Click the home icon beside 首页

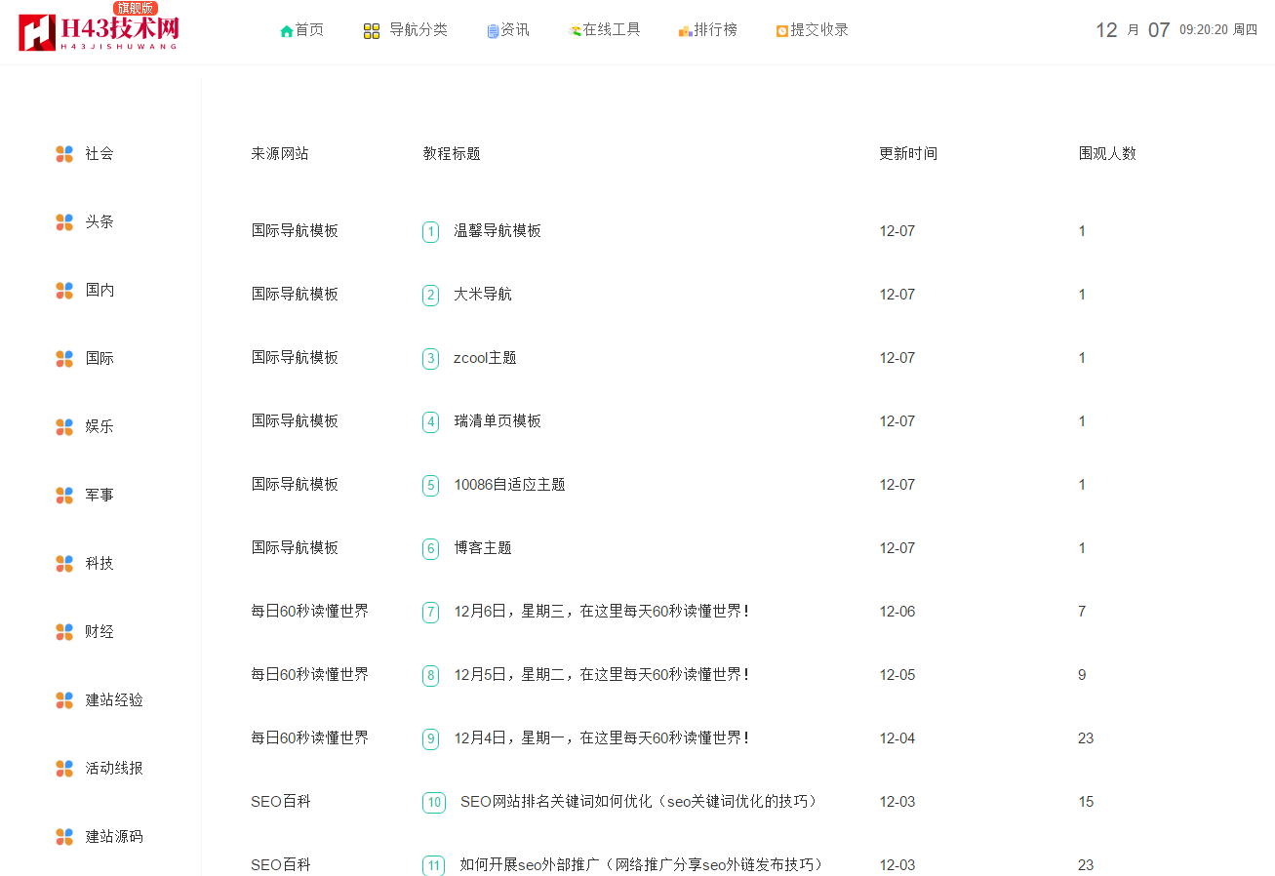pyautogui.click(x=286, y=31)
